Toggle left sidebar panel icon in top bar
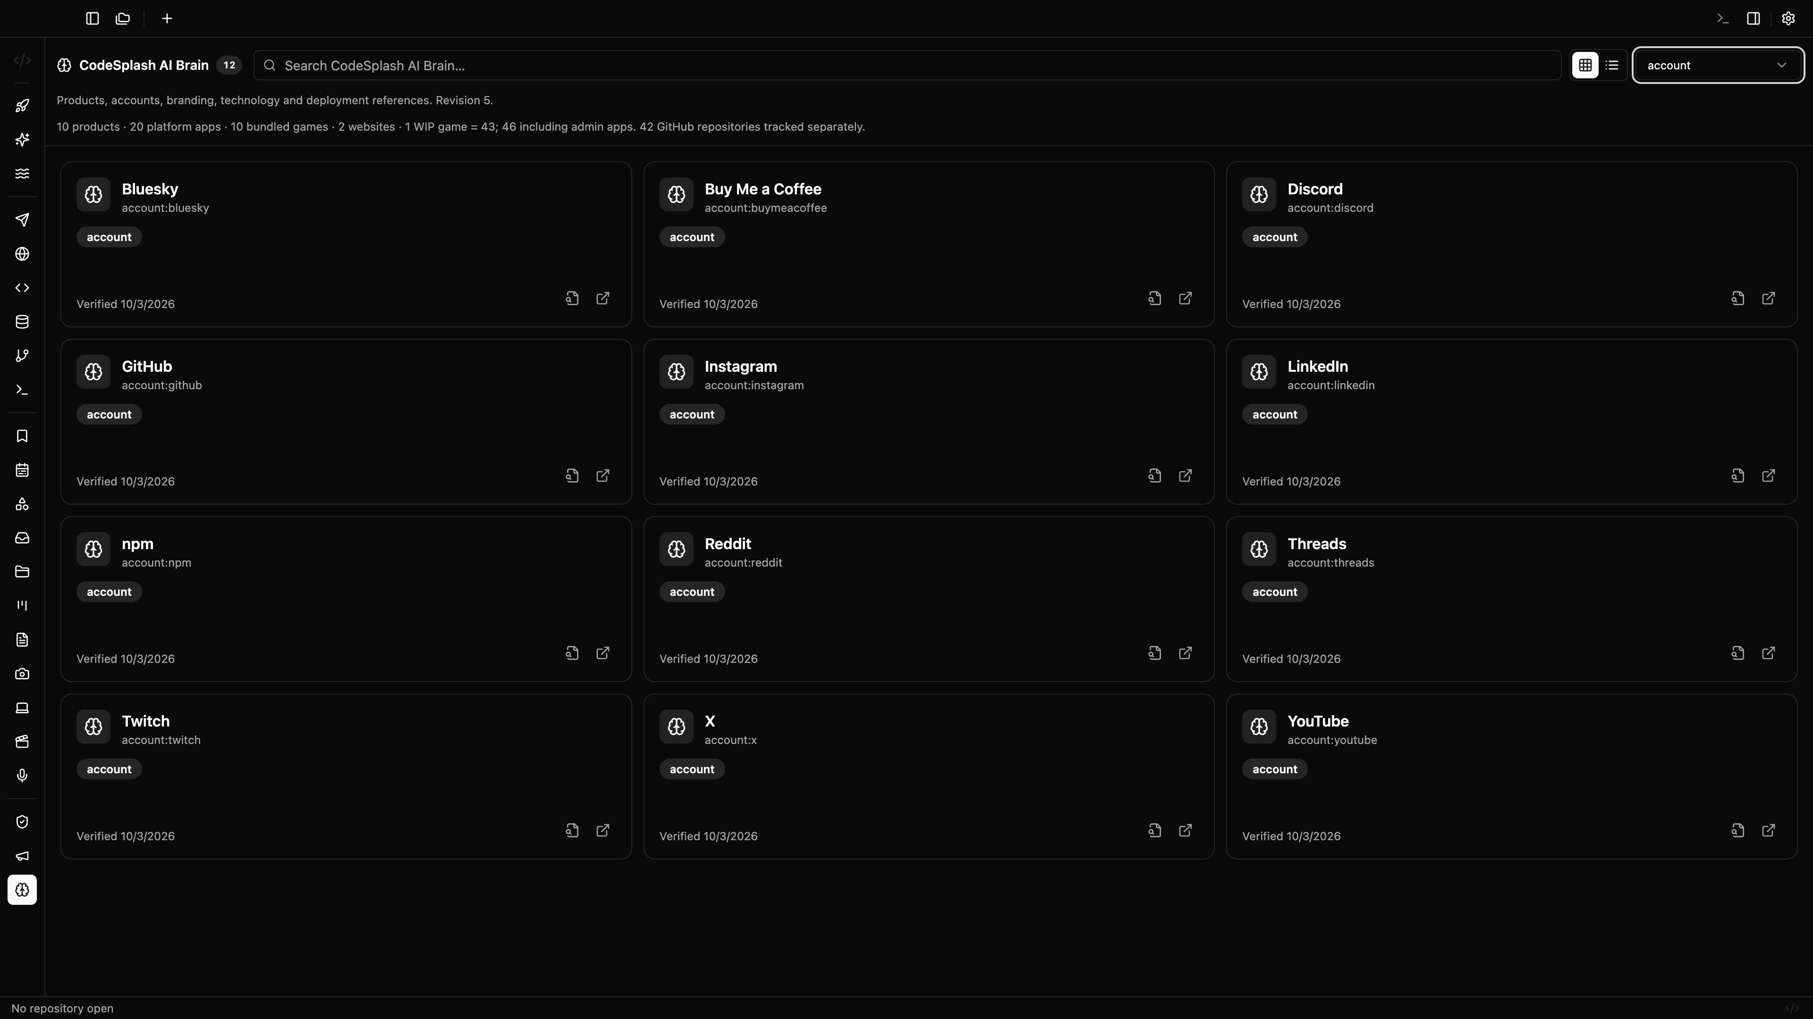Image resolution: width=1813 pixels, height=1019 pixels. click(x=92, y=18)
